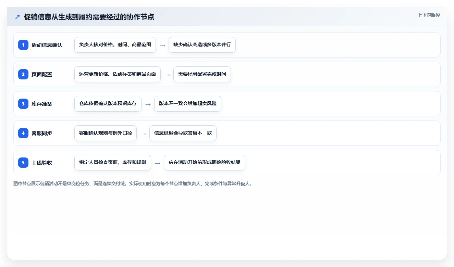454x267 pixels.
Task: Click the 仓库依据确认版本预留库存 box
Action: [108, 104]
